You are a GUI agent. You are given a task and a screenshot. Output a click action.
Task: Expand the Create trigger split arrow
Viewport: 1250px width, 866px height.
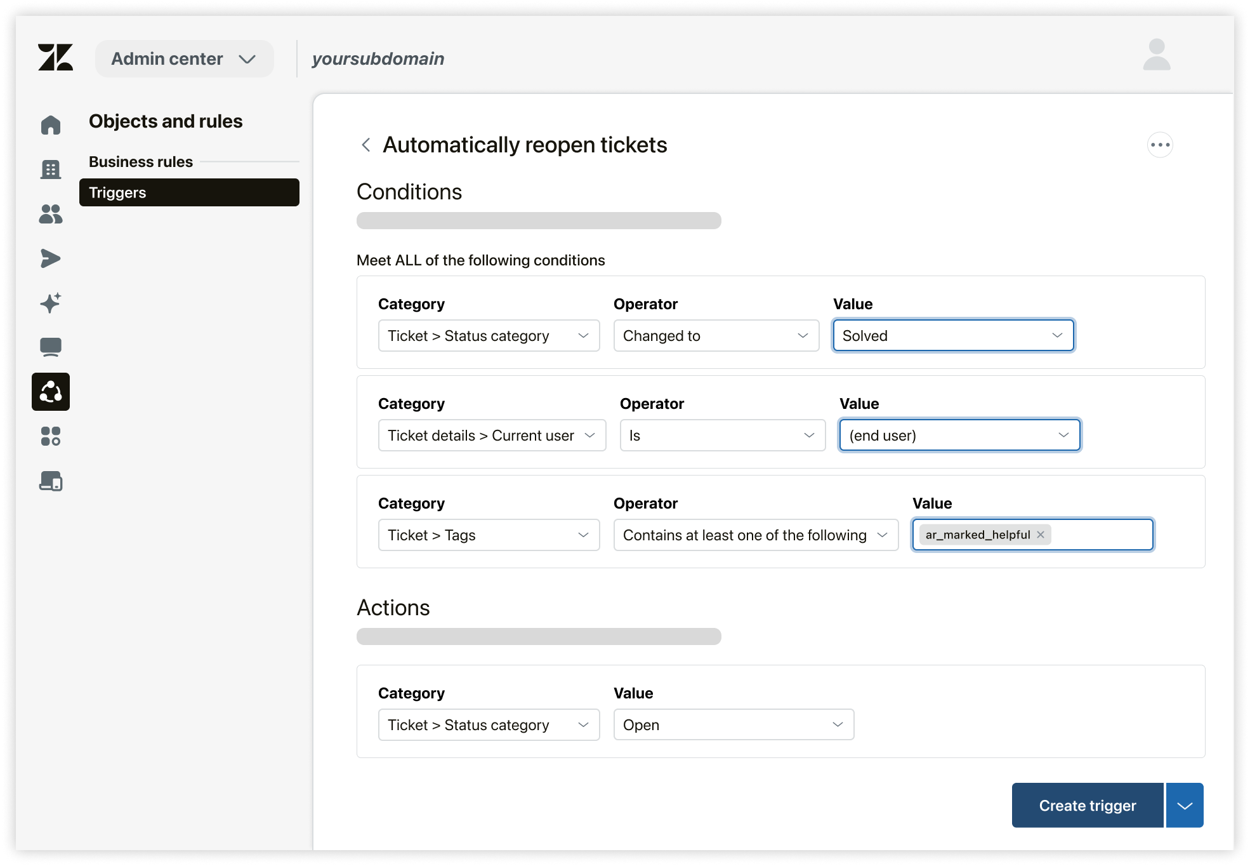(1185, 806)
